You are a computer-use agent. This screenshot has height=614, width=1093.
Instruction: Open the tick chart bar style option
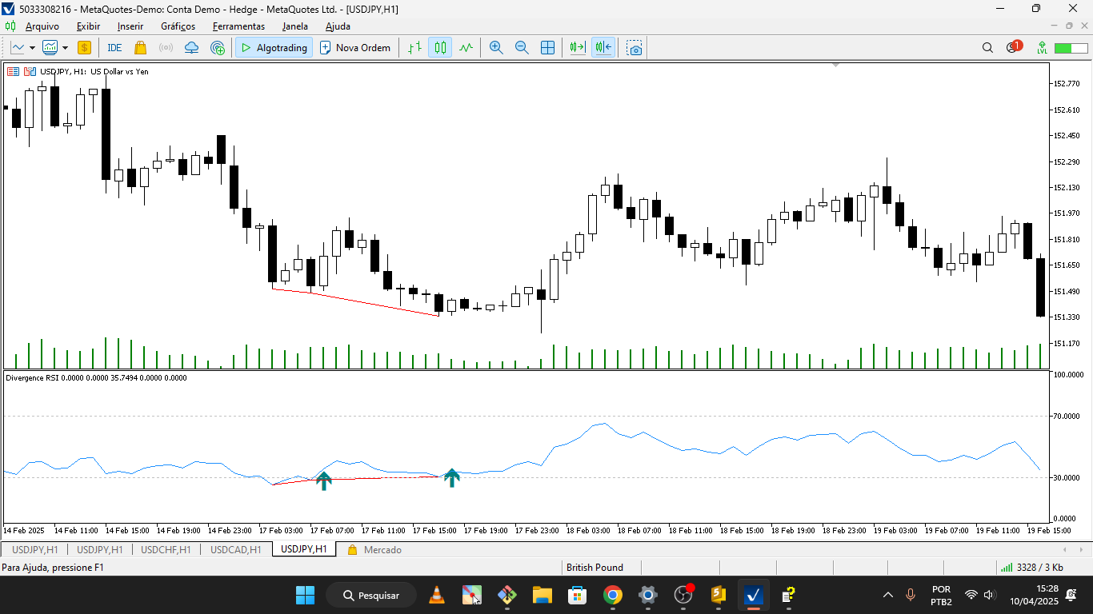414,47
